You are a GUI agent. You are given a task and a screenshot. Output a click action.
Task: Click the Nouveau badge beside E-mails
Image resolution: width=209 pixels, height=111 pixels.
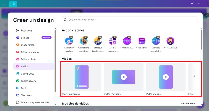click(x=46, y=38)
